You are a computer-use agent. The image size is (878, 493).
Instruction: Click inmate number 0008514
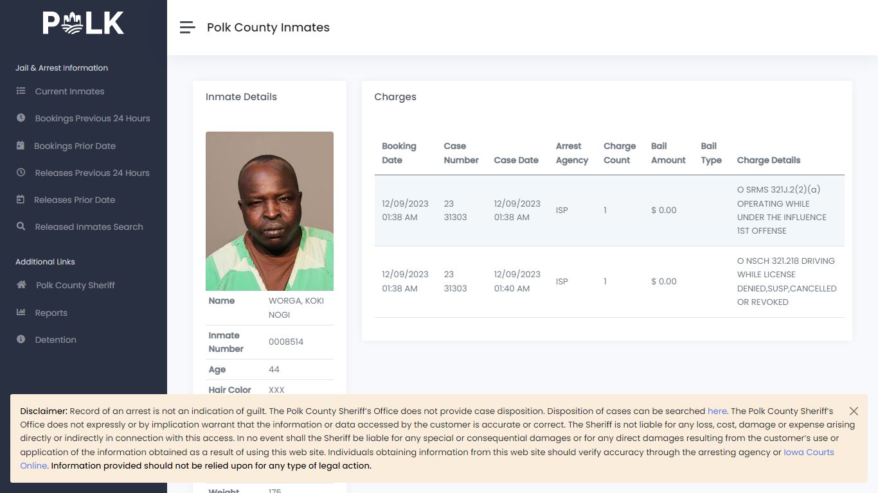[x=286, y=342]
